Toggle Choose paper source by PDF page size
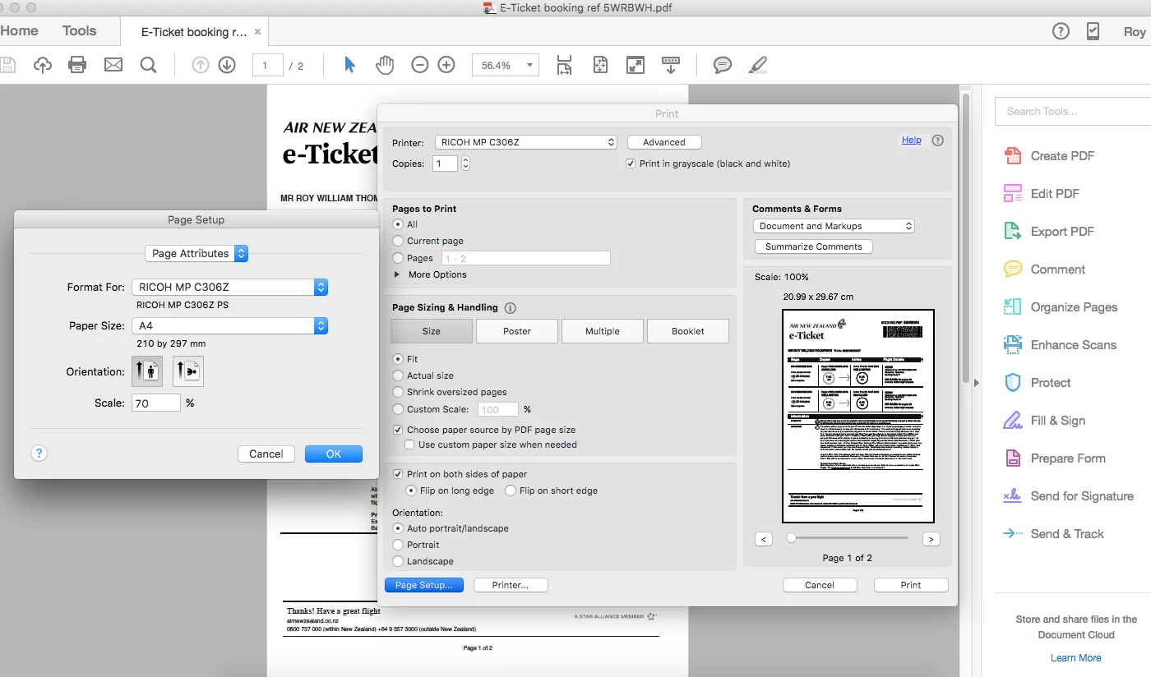 tap(399, 430)
